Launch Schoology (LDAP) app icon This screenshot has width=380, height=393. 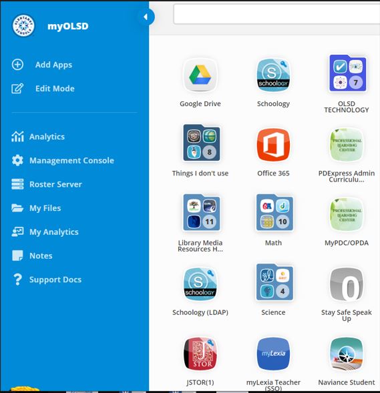[200, 284]
